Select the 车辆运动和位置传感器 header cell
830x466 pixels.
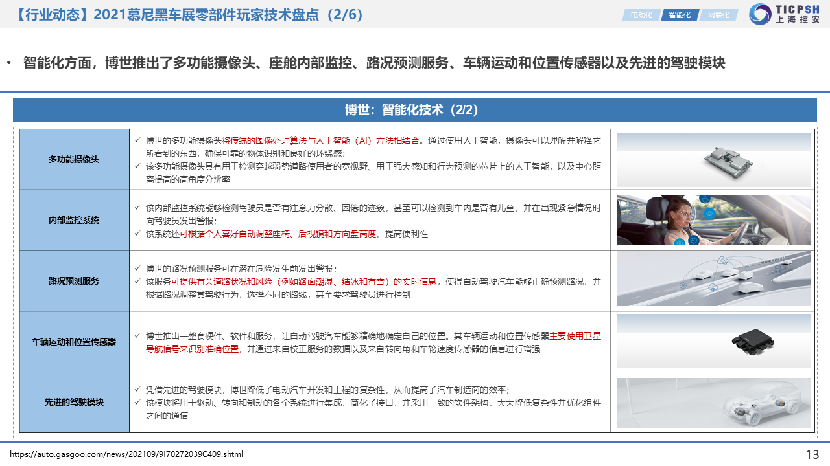(74, 342)
